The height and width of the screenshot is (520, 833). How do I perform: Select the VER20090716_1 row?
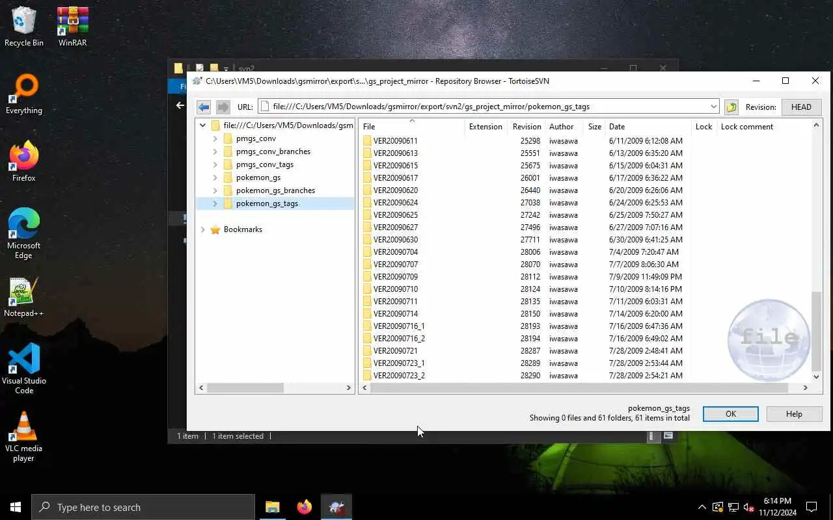click(x=586, y=326)
